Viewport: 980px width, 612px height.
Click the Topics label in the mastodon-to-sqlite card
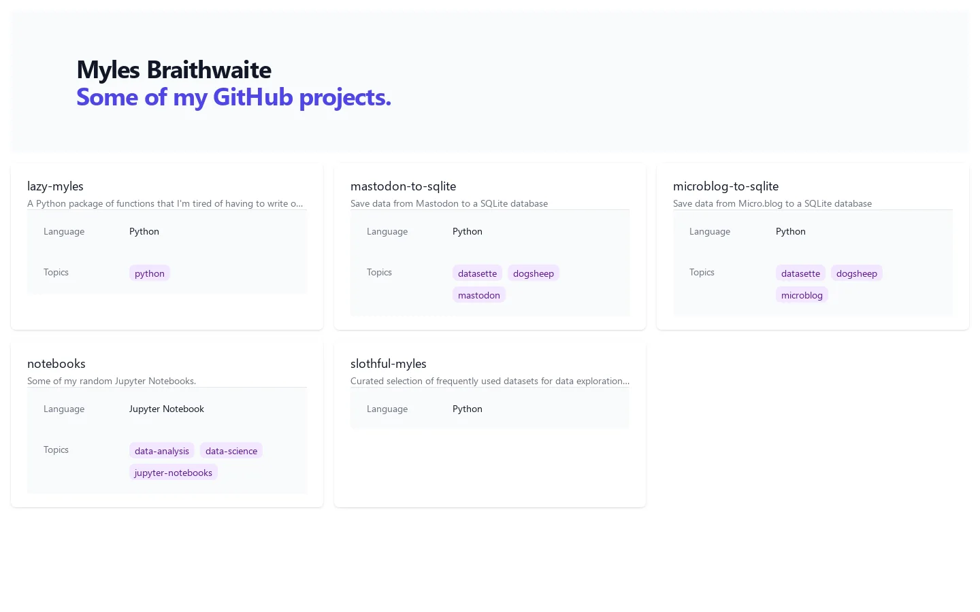379,272
